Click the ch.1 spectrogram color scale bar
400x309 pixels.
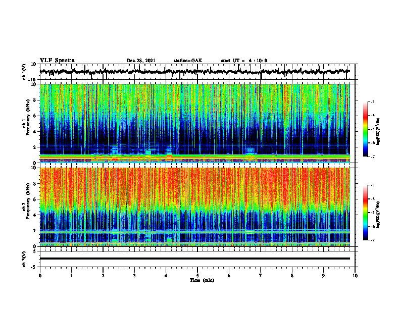pos(366,129)
